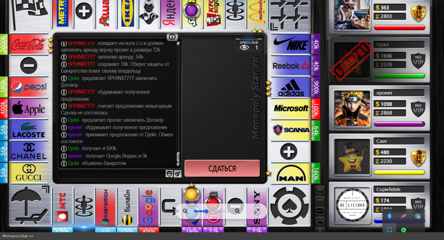444x240 pixels.
Task: Click Cave's star avatar
Action: (x=352, y=156)
